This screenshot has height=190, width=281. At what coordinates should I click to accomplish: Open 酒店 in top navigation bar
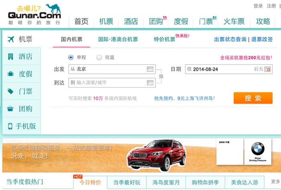coord(131,22)
